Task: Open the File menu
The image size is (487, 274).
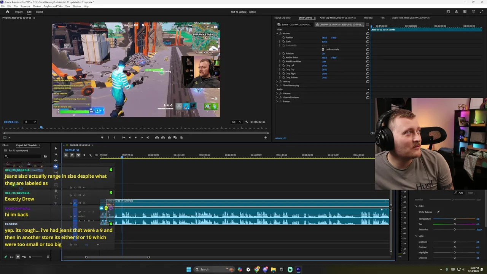Action: pyautogui.click(x=3, y=6)
